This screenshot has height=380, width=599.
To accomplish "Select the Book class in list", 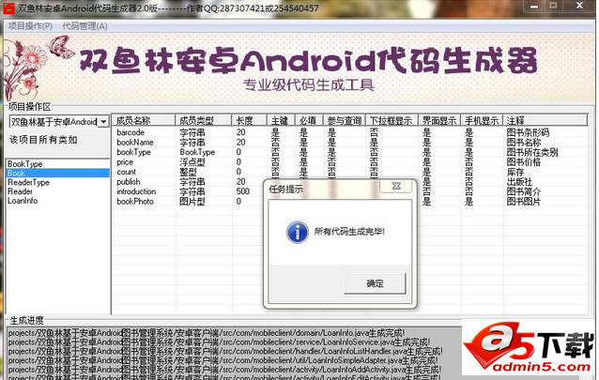I will coord(57,173).
